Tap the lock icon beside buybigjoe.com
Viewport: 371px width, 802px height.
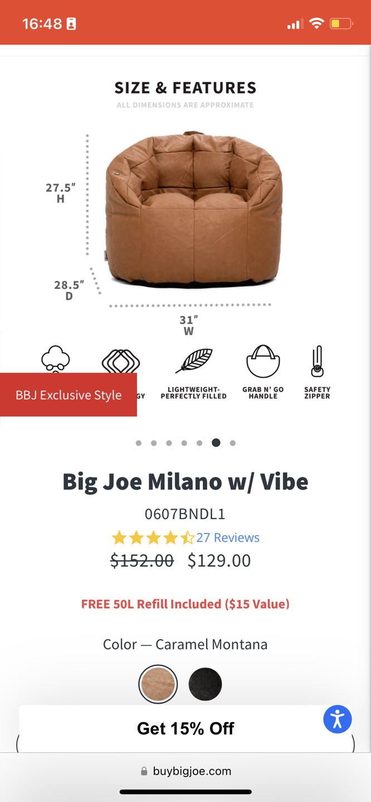144,771
